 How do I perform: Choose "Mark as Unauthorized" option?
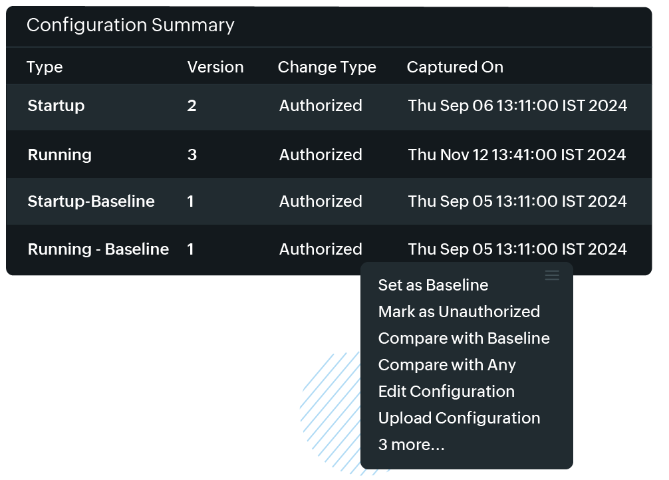(x=459, y=311)
